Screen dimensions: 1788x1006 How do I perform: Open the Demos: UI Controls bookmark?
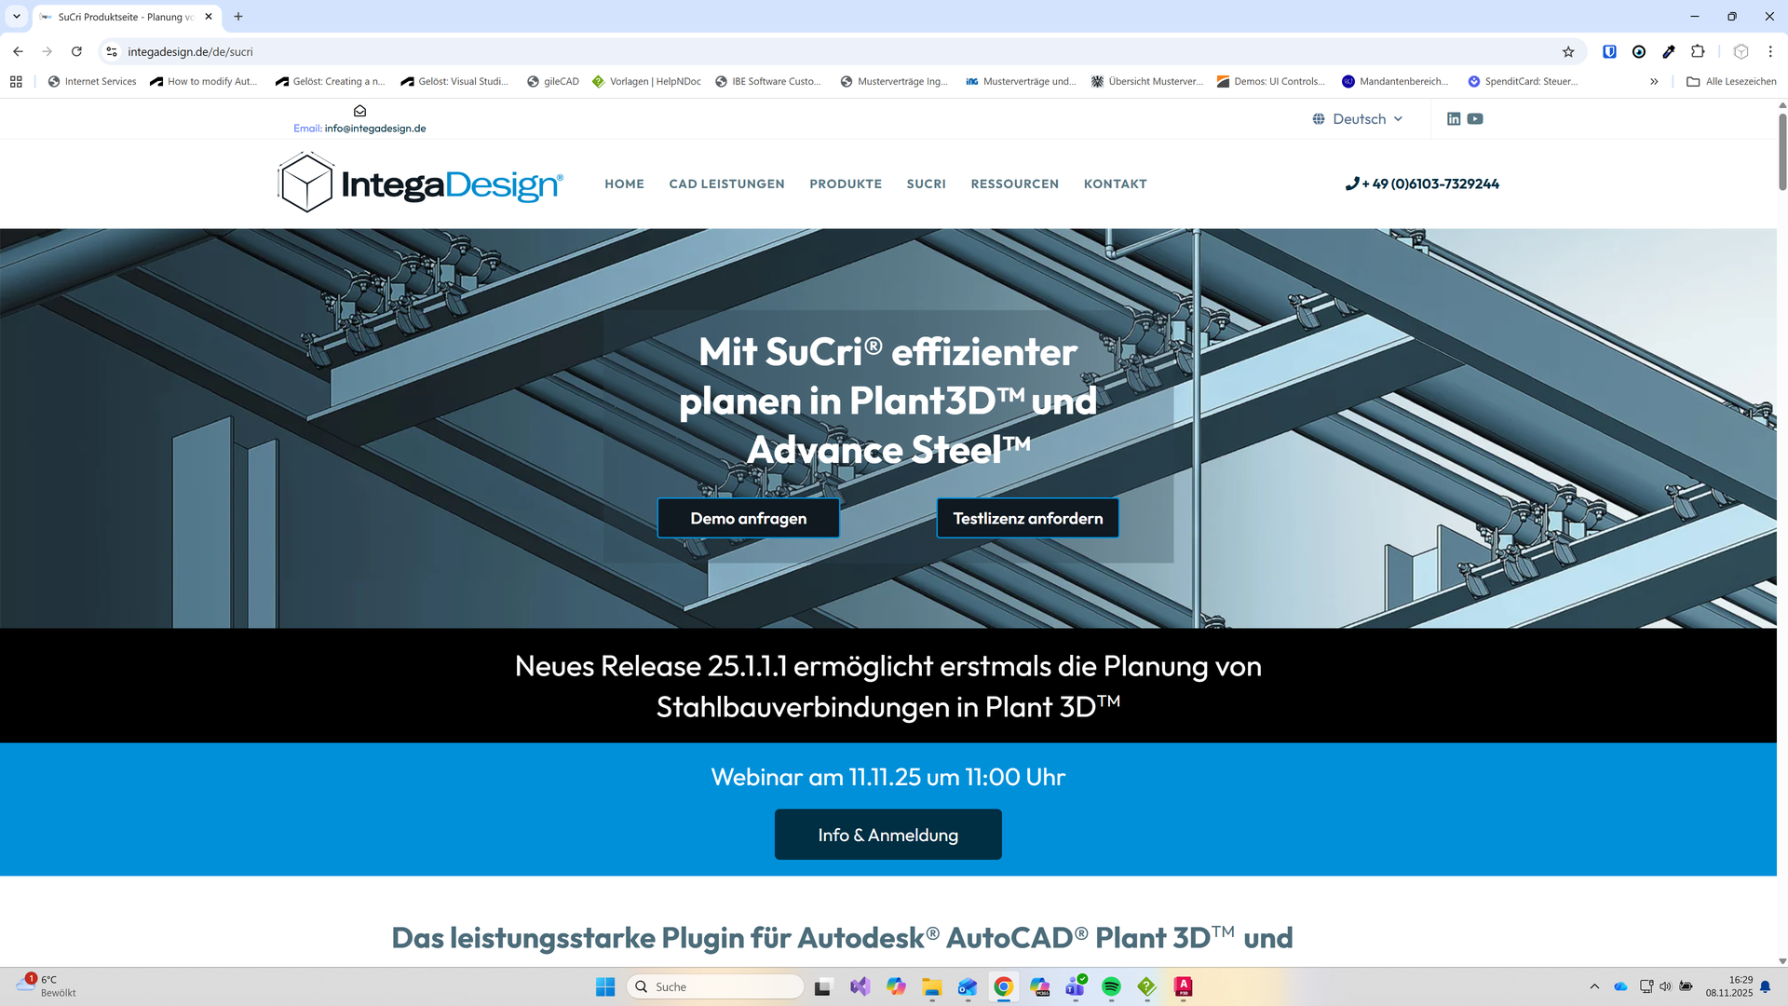pos(1270,82)
